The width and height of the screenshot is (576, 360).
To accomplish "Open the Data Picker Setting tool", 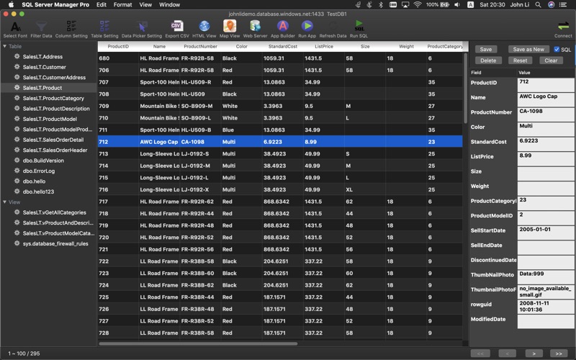I will click(x=141, y=29).
